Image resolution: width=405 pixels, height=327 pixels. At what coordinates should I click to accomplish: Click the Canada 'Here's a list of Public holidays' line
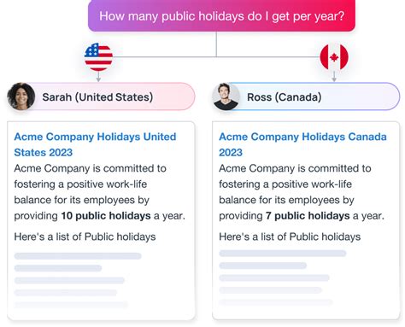pyautogui.click(x=290, y=236)
